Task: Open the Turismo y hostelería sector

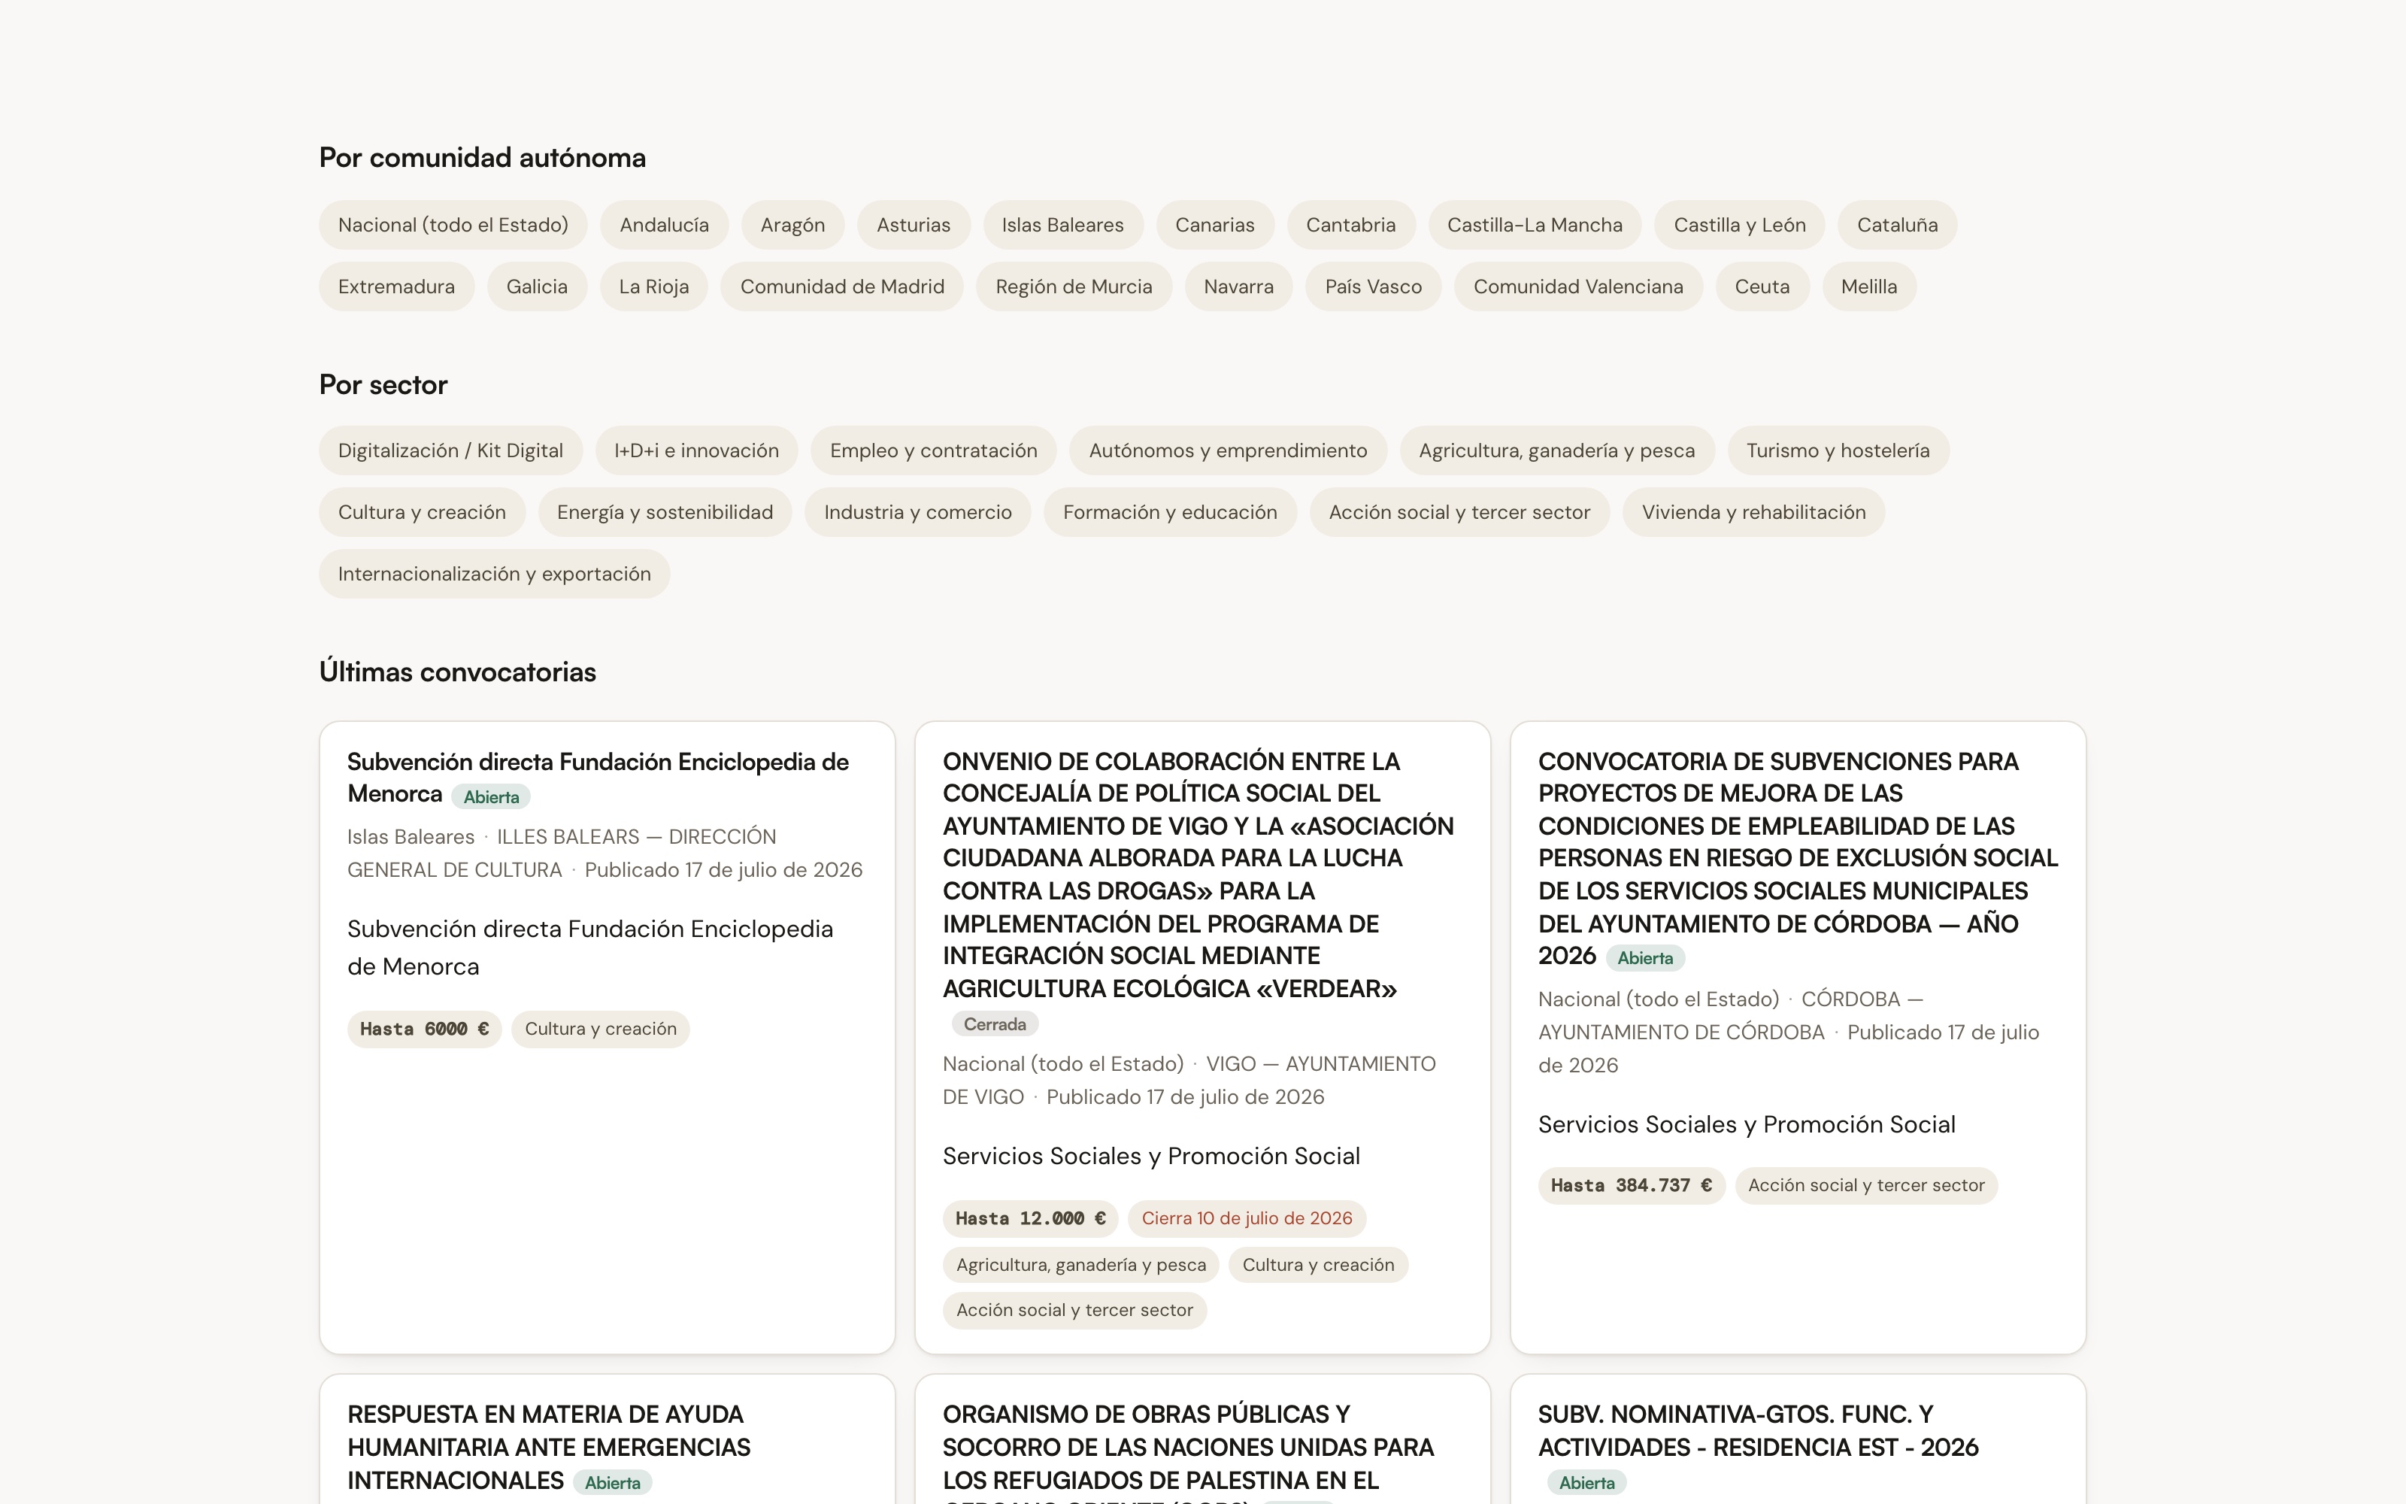Action: coord(1838,450)
